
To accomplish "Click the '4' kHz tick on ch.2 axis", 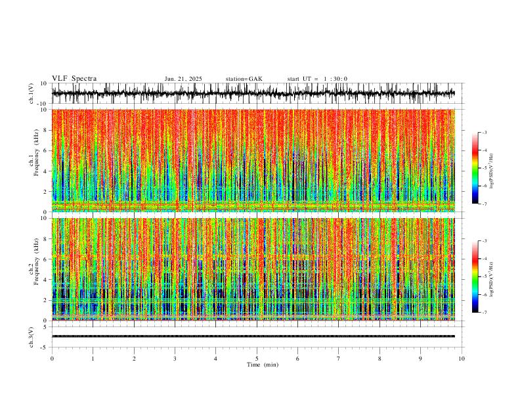I will click(x=46, y=280).
